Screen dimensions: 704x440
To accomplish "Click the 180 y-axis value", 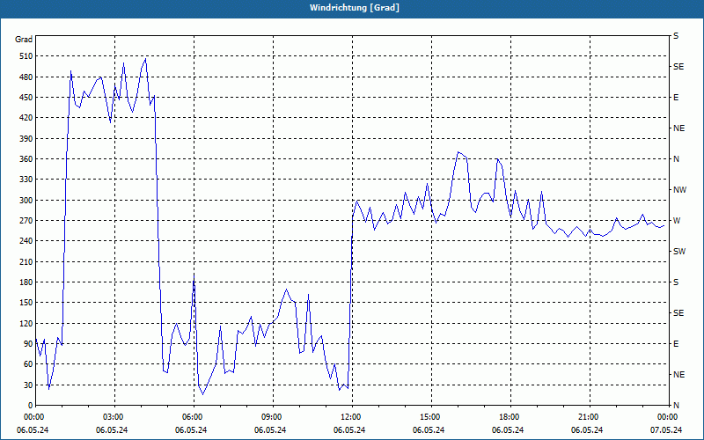I will (x=27, y=282).
